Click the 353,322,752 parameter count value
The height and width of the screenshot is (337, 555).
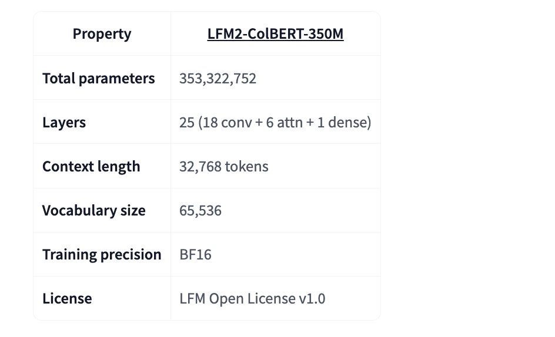(218, 78)
